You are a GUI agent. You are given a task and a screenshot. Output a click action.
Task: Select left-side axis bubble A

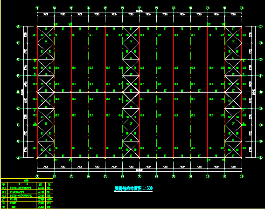coord(18,158)
